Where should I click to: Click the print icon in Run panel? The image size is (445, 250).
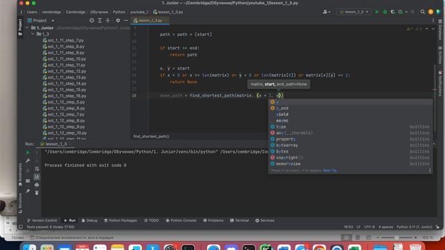[37, 185]
